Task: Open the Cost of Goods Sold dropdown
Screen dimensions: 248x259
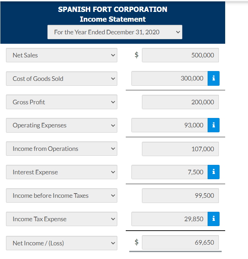Action: click(62, 79)
